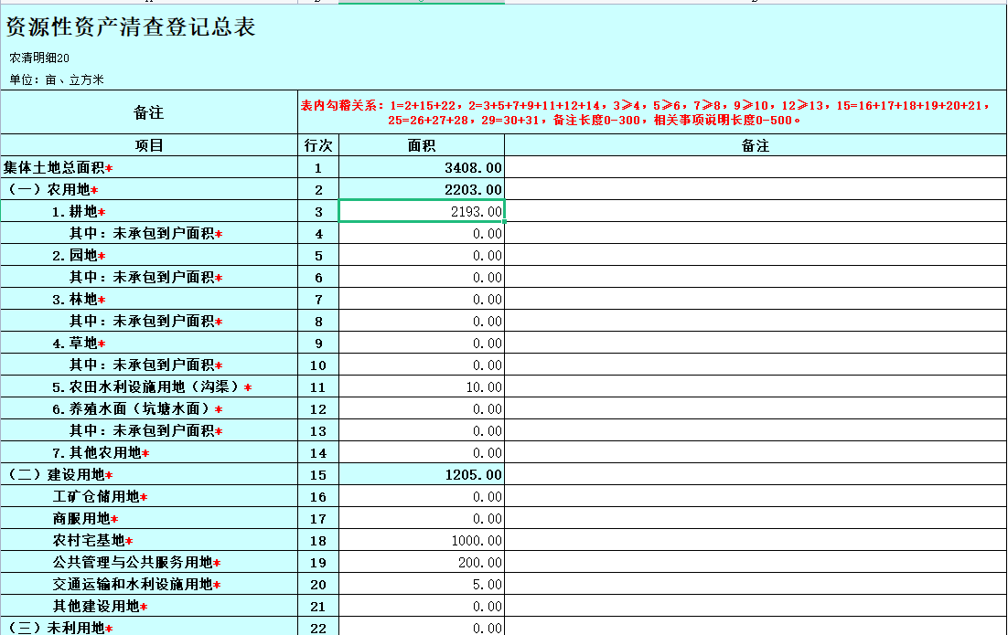This screenshot has height=635, width=1008.
Task: Click the 工矿仓储用地 row label
Action: 100,496
